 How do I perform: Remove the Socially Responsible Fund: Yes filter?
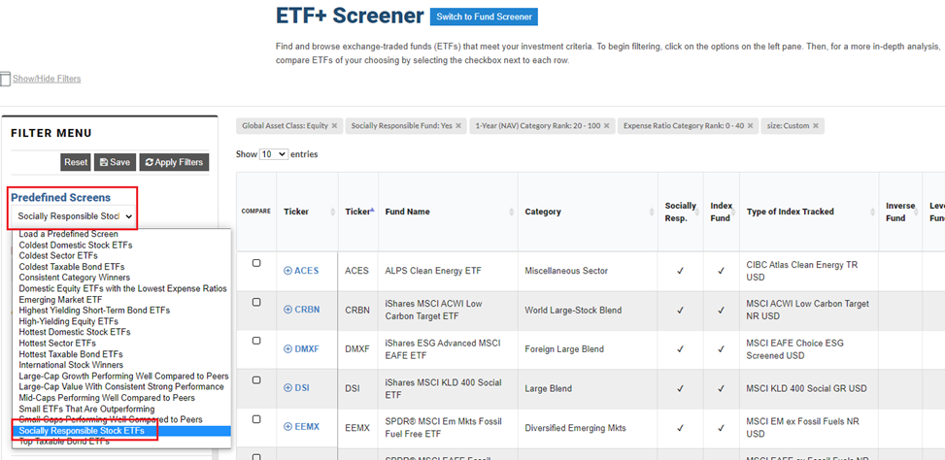click(458, 126)
